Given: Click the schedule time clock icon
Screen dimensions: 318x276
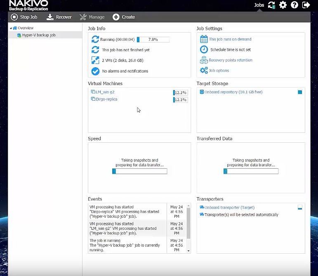Looking at the screenshot, I should 204,50.
